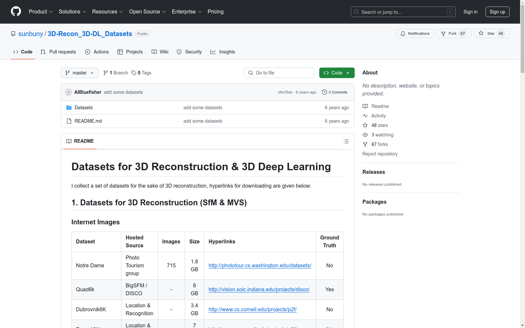Image resolution: width=525 pixels, height=328 pixels.
Task: Click the branch icon next to 1 Branch
Action: (106, 73)
